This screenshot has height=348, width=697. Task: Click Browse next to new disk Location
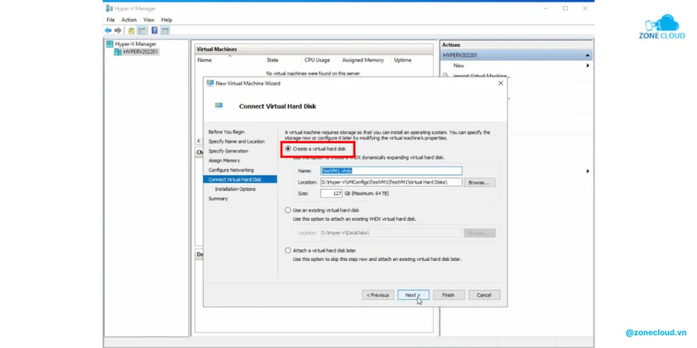(480, 182)
